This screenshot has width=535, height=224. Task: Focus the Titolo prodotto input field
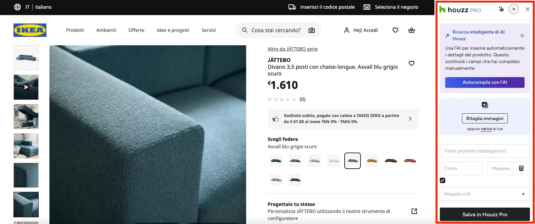point(485,151)
